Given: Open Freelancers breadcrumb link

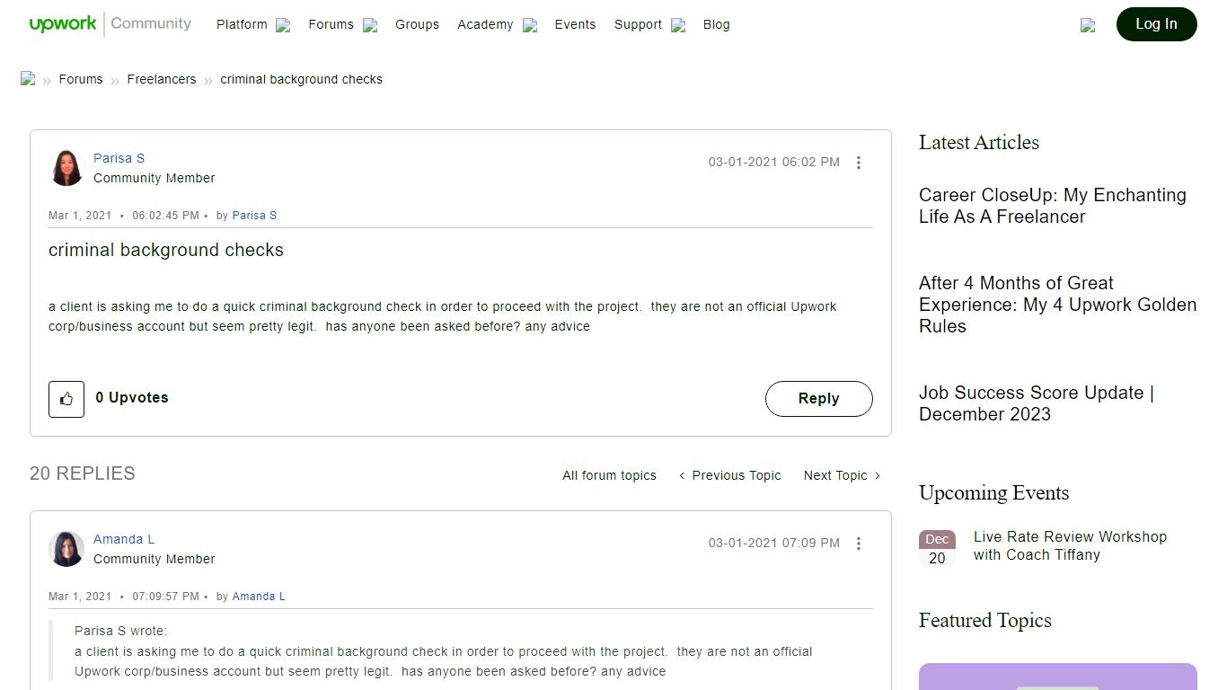Looking at the screenshot, I should 162,79.
